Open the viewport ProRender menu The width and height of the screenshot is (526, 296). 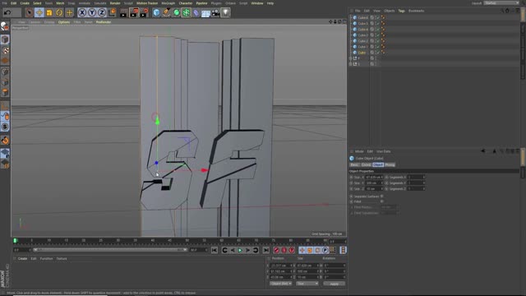pos(104,22)
